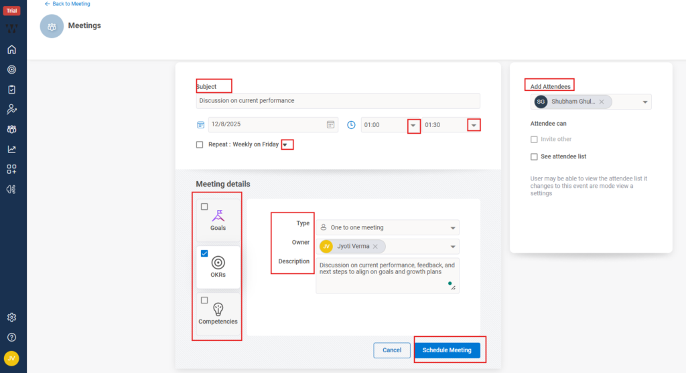Go Back to Meeting link
Image resolution: width=686 pixels, height=373 pixels.
(67, 4)
